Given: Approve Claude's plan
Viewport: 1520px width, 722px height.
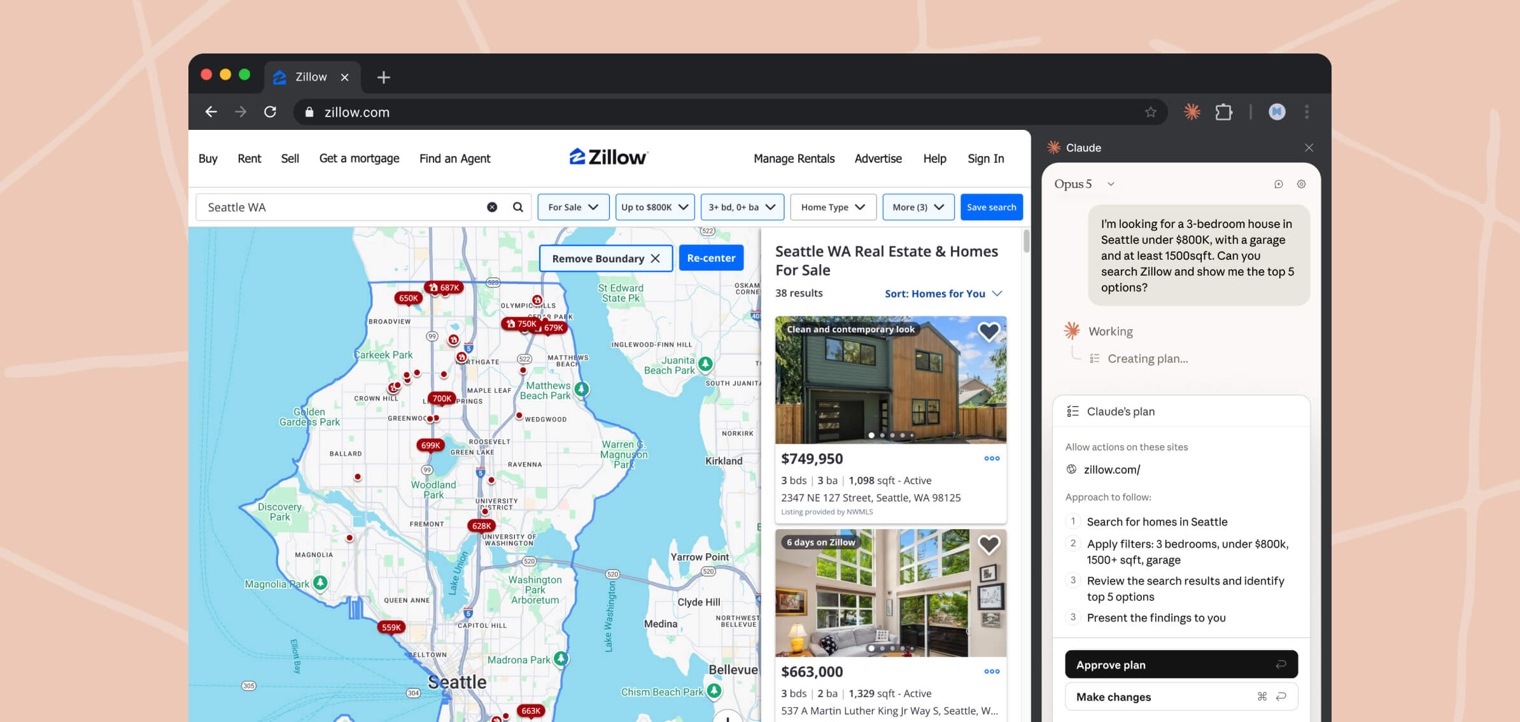Looking at the screenshot, I should pos(1181,664).
